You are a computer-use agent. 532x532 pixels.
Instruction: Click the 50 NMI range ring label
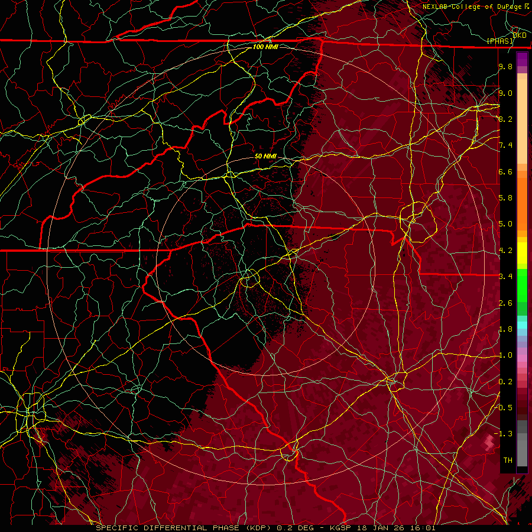(265, 156)
